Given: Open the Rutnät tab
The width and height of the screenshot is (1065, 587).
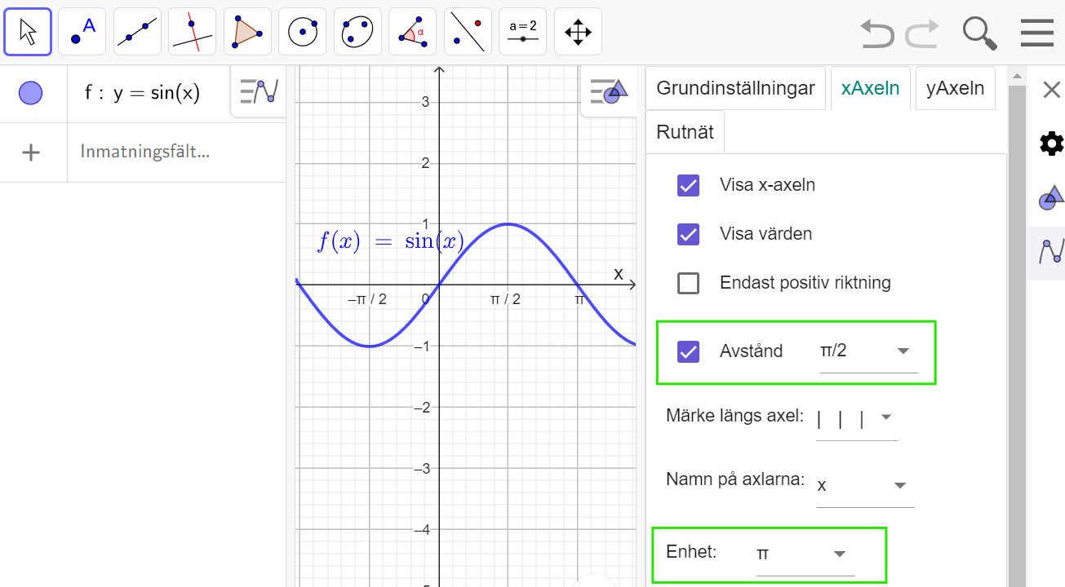Looking at the screenshot, I should point(685,130).
